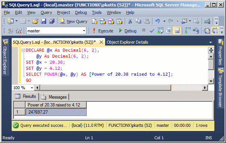Click the Debug button with green arrow
This screenshot has width=226, height=143.
(127, 31)
